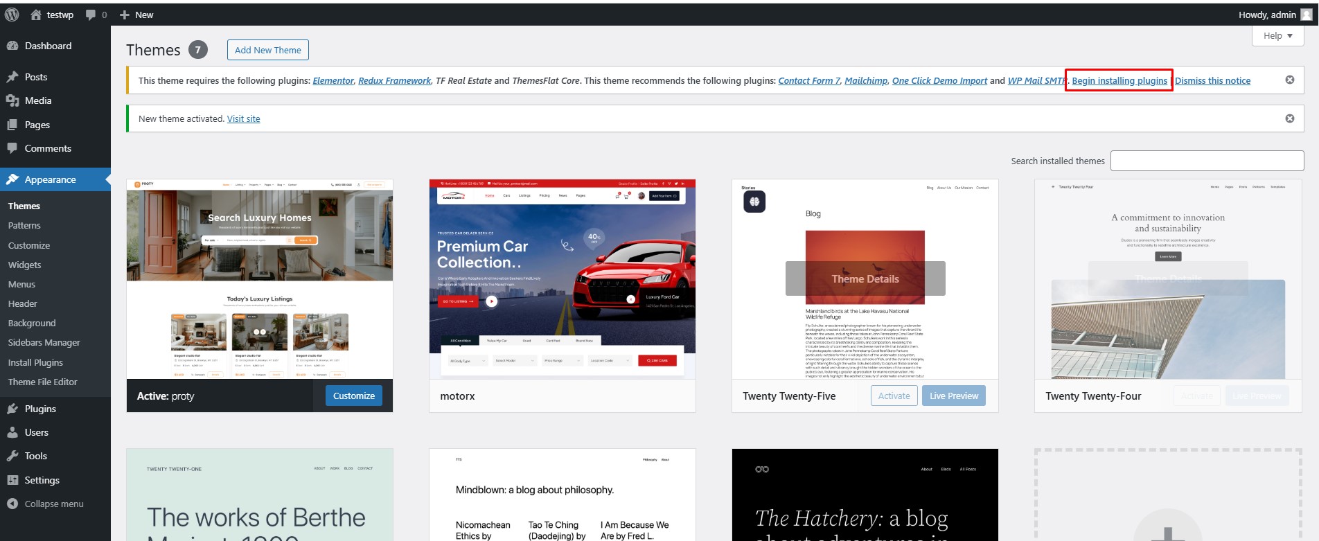
Task: Open Background submenu item
Action: [32, 323]
